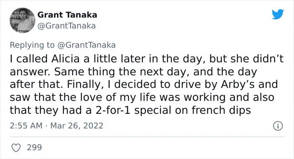Click the bold Grant Tanaka display name
Screen dimensions: 294x159
(x=67, y=15)
